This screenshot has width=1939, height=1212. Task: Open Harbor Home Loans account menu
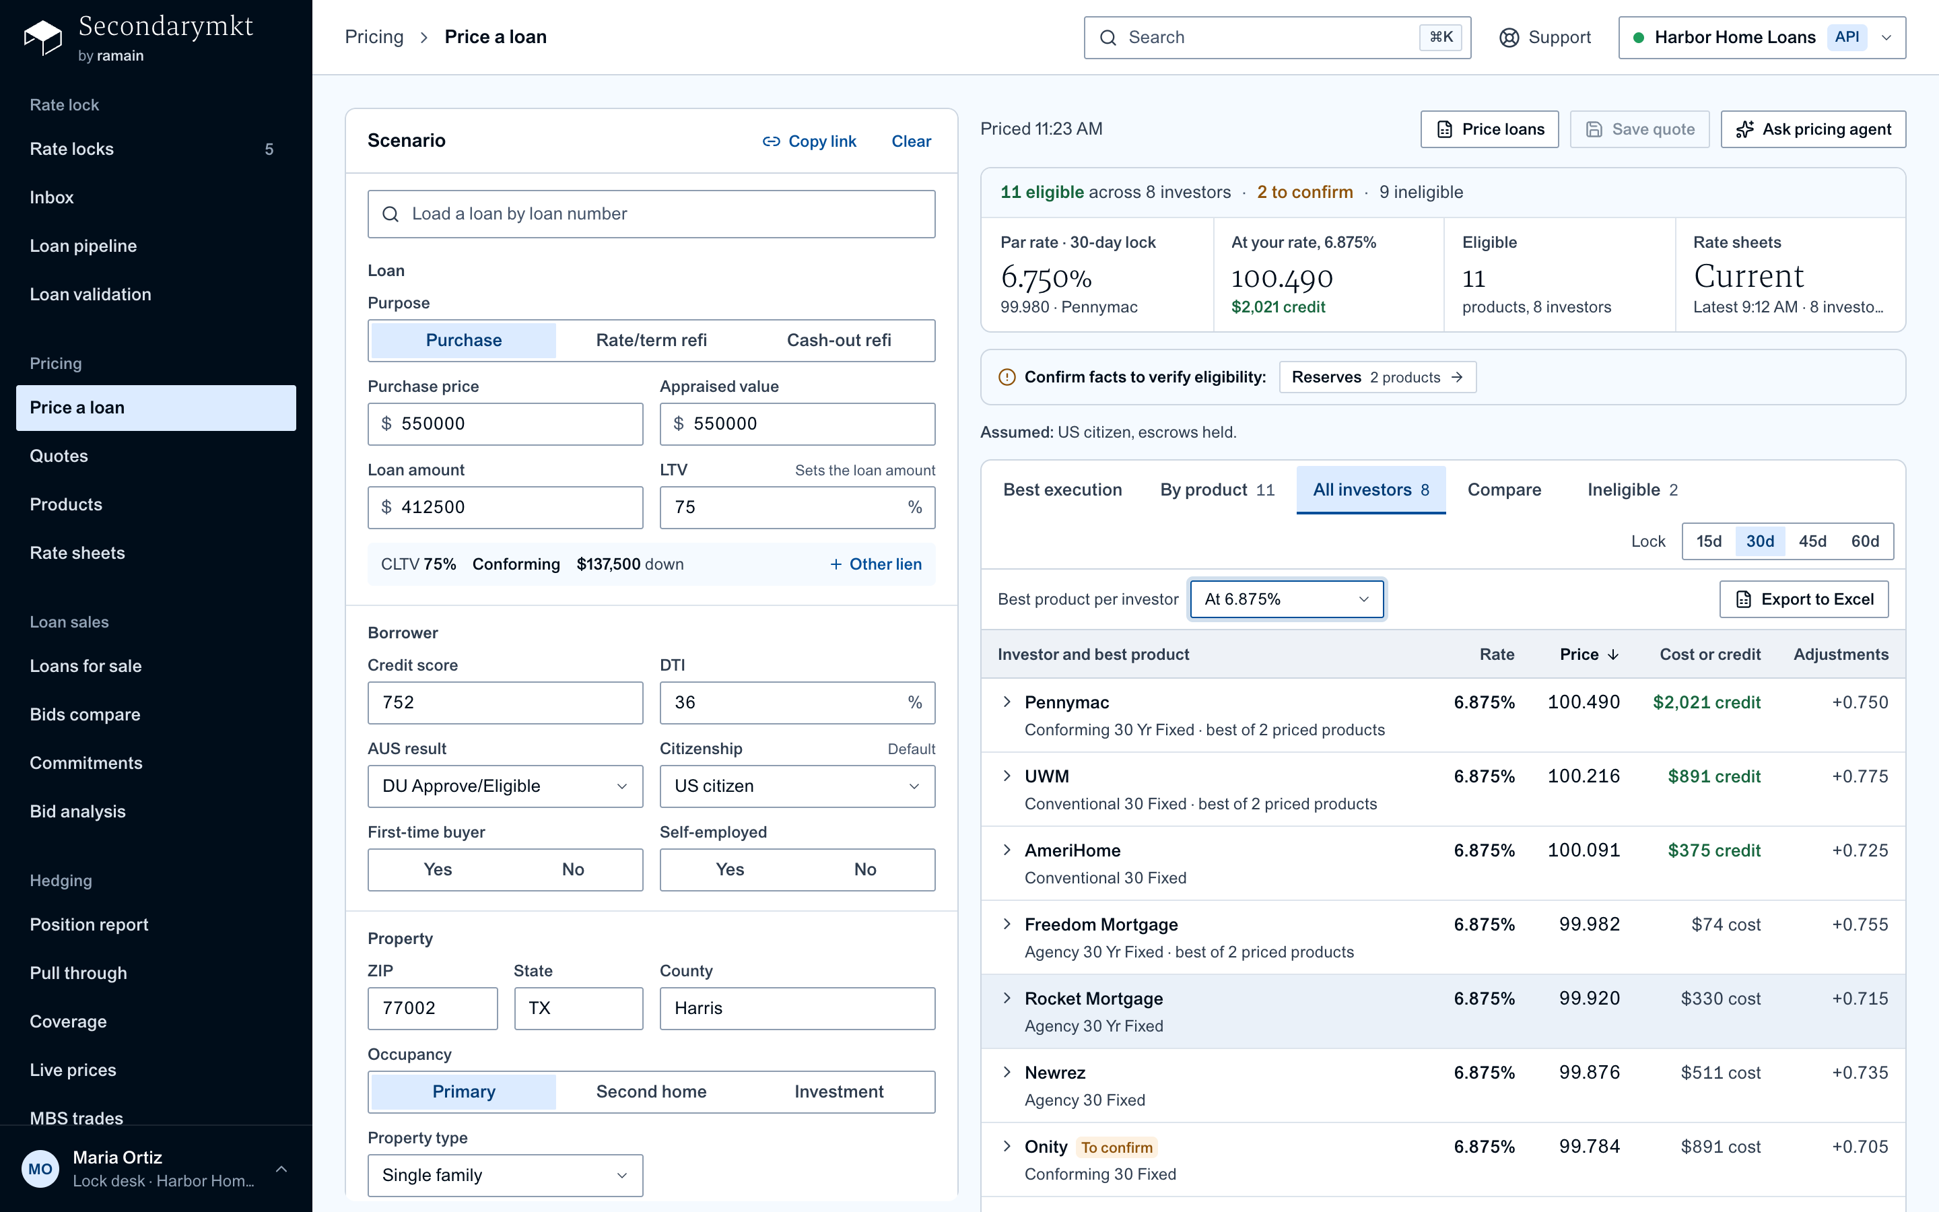[x=1761, y=38]
